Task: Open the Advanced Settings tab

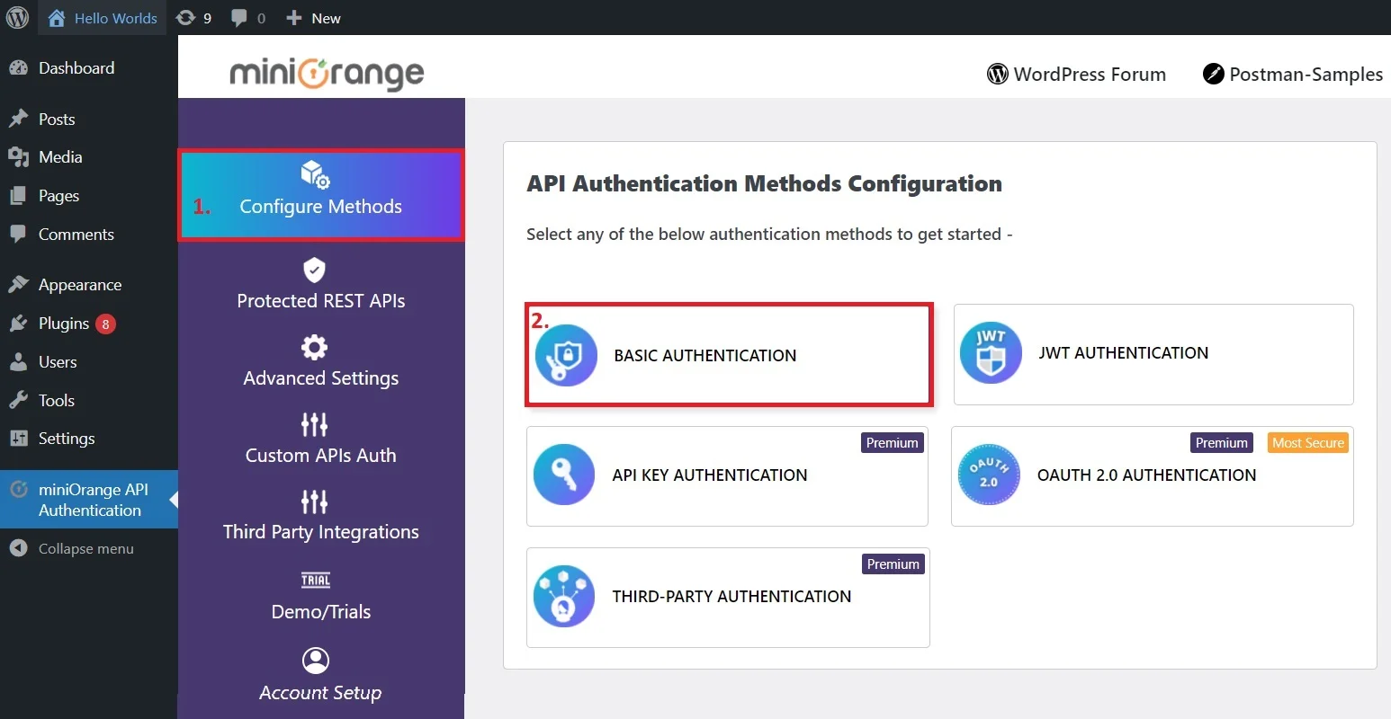Action: (x=321, y=361)
